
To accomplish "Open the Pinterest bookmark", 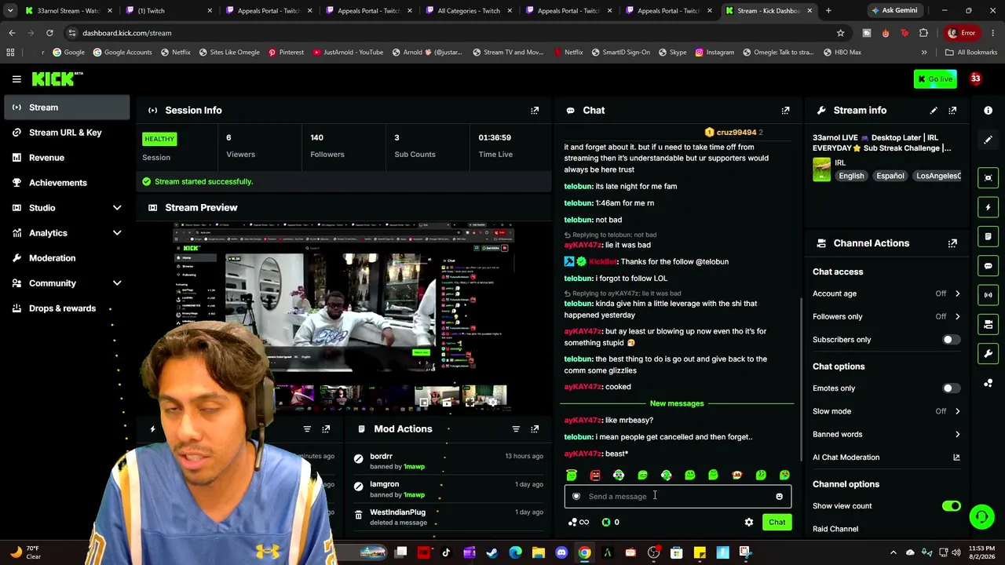I will pos(286,53).
